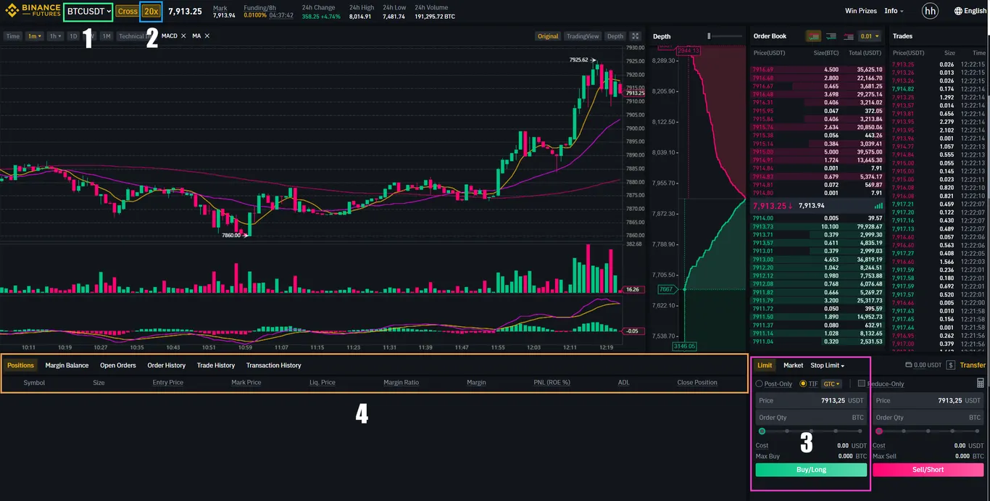Image resolution: width=990 pixels, height=501 pixels.
Task: Select the Time chart interval
Action: click(13, 36)
